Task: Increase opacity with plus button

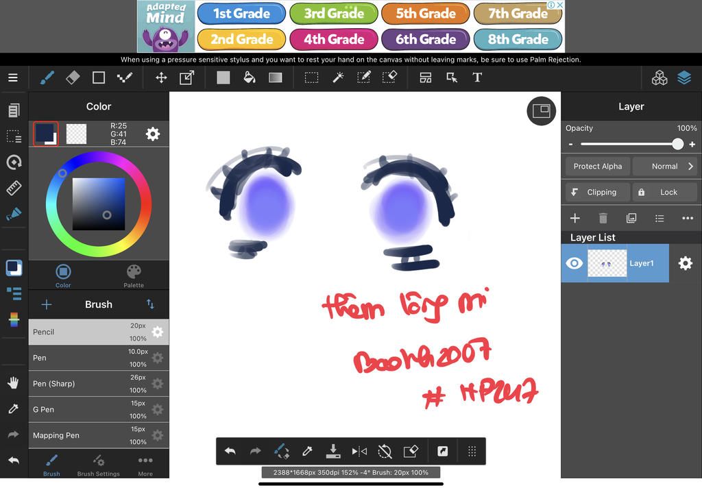Action: coord(692,144)
